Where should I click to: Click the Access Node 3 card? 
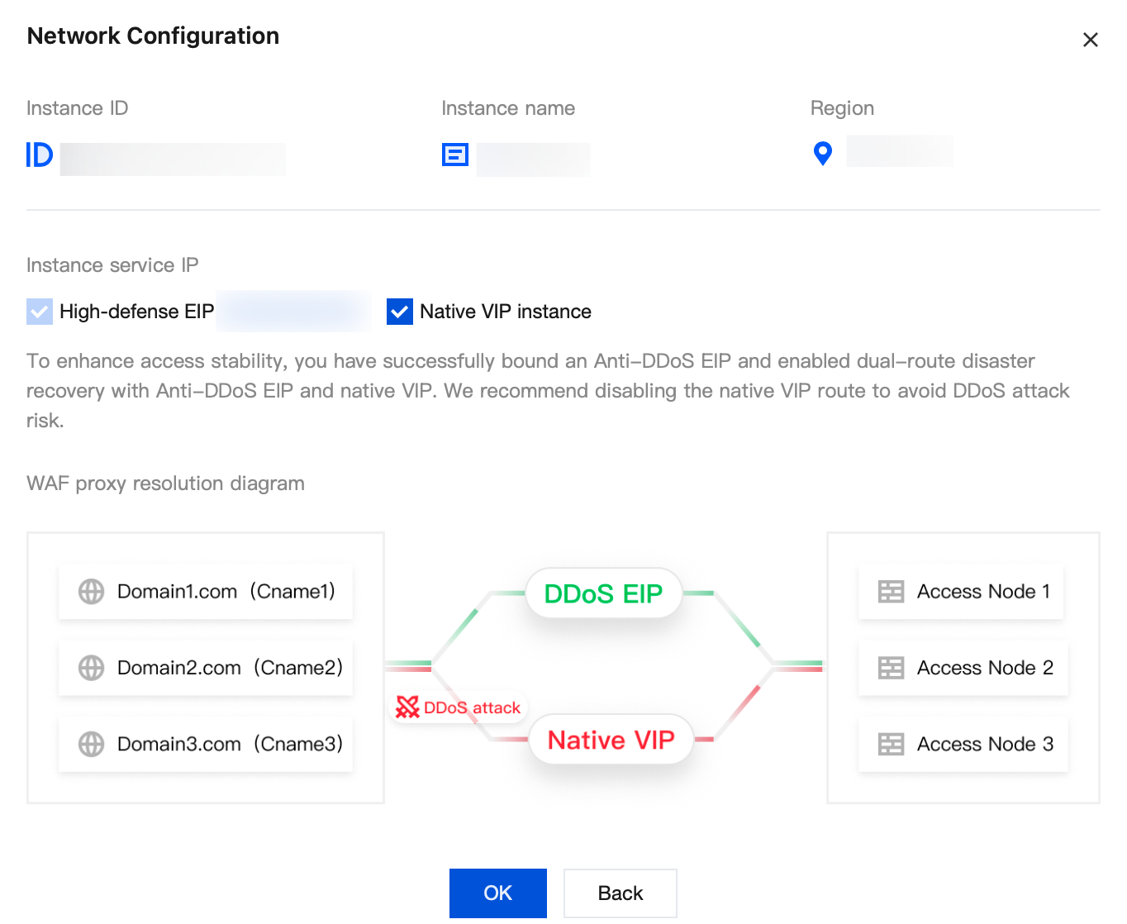(963, 744)
